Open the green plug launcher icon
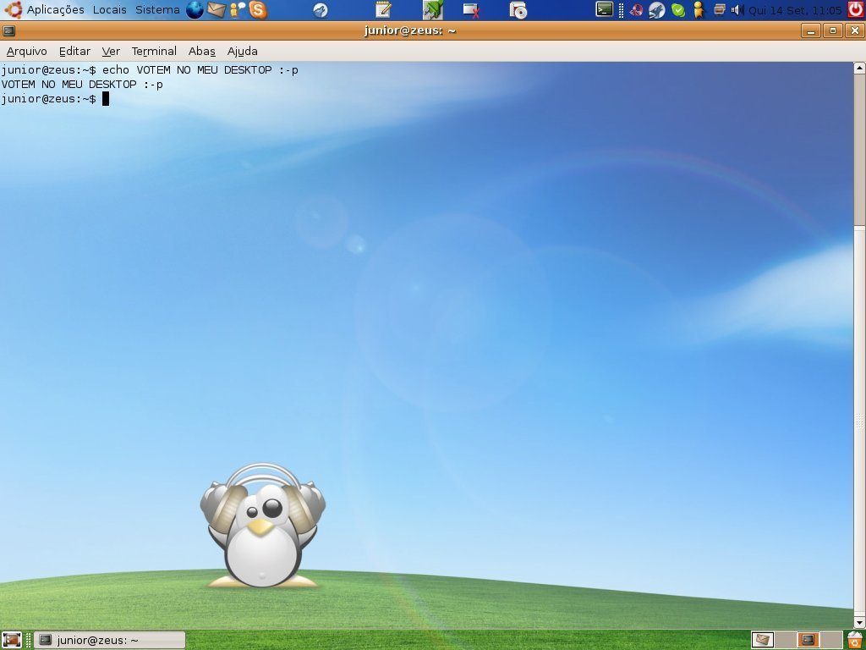866x650 pixels. (x=433, y=10)
